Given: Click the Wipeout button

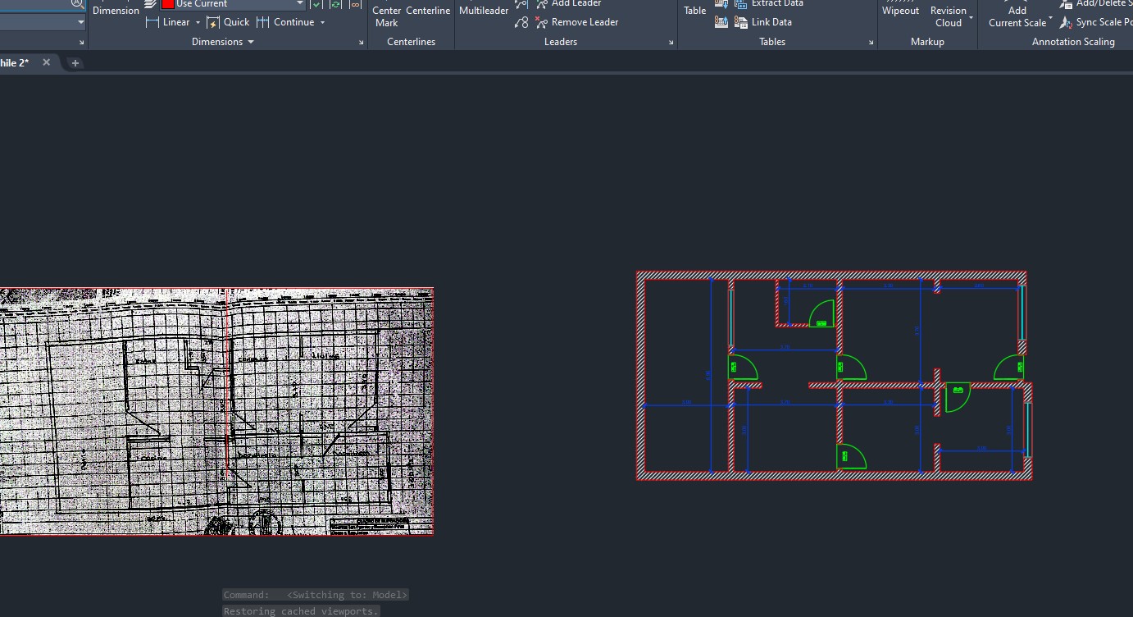Looking at the screenshot, I should tap(900, 11).
